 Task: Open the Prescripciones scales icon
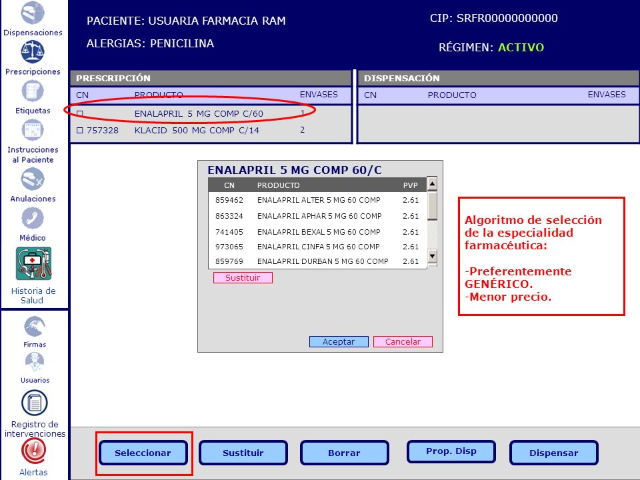(x=33, y=52)
